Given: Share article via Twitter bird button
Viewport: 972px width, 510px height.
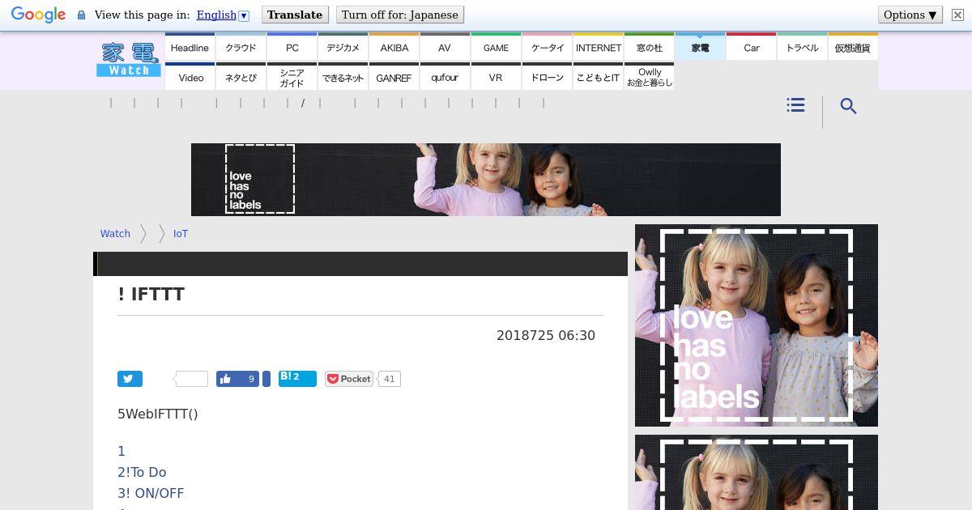Looking at the screenshot, I should point(130,379).
